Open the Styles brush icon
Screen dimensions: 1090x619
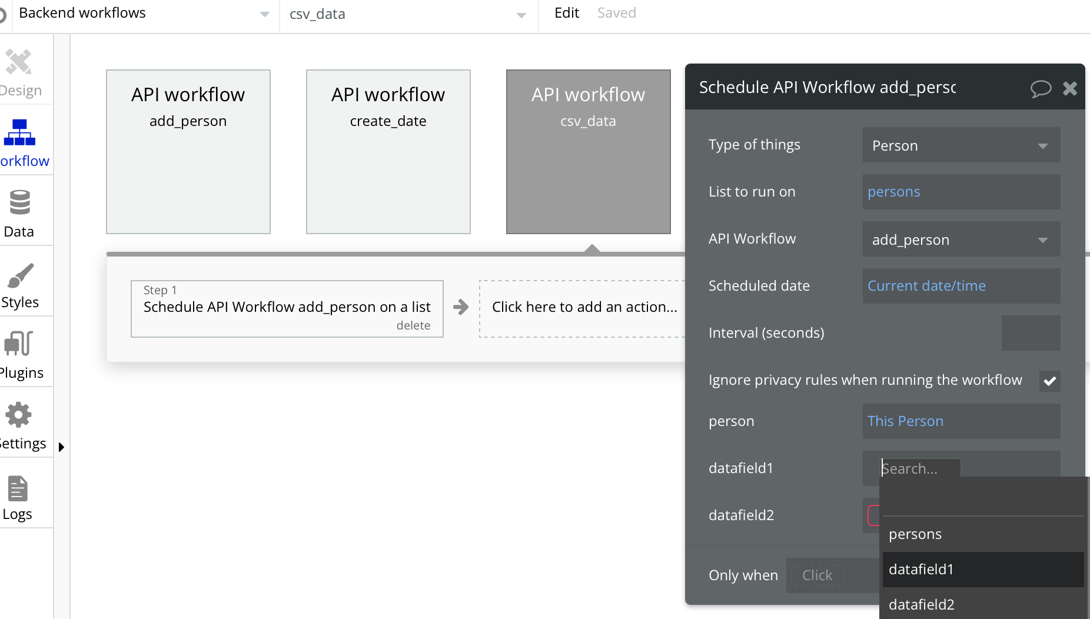point(19,274)
